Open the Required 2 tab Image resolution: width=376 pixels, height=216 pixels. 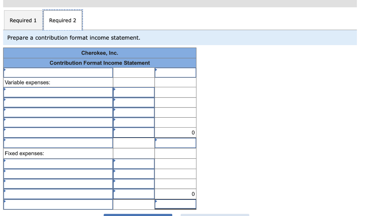point(63,20)
